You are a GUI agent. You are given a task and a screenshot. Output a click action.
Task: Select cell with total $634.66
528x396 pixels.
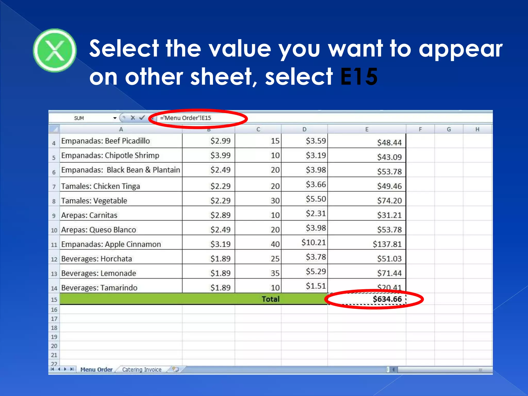367,299
